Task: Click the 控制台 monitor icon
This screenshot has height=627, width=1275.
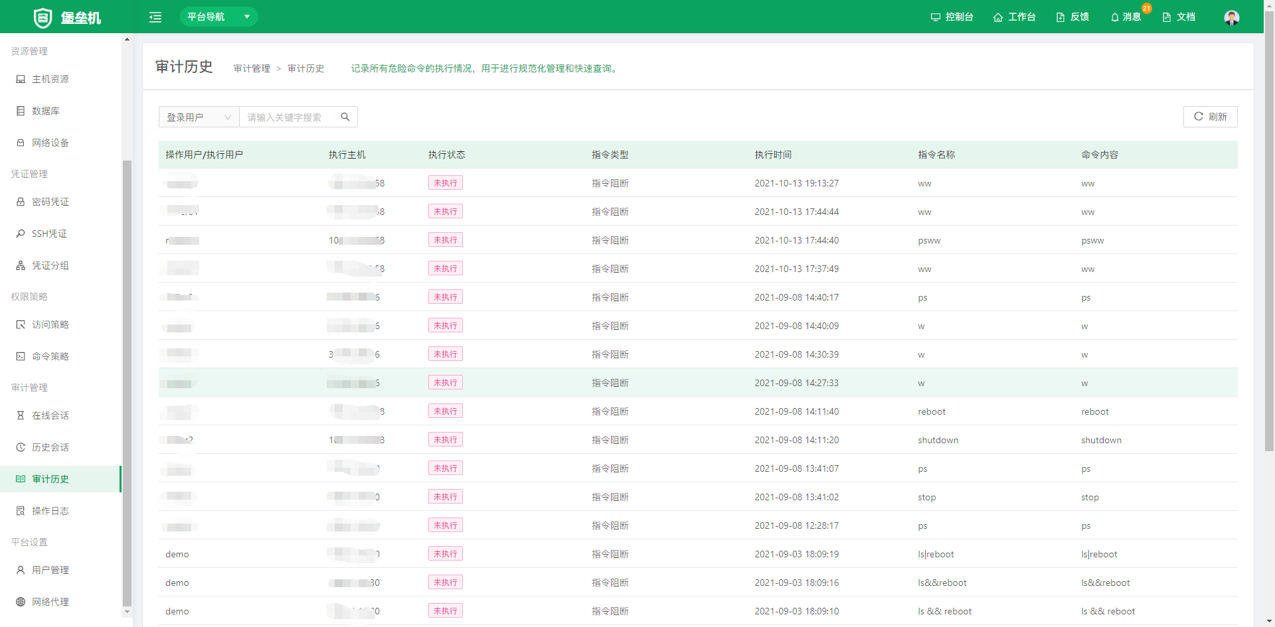Action: coord(936,17)
